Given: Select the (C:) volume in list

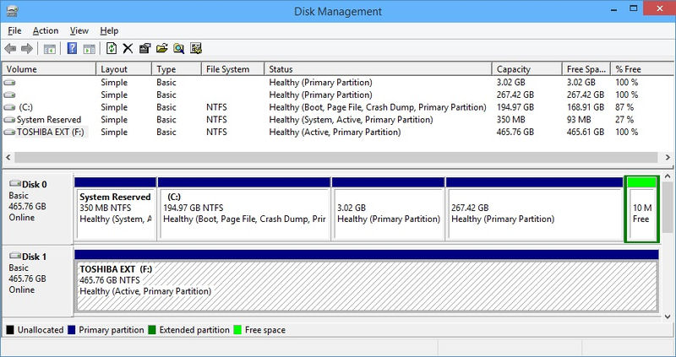Looking at the screenshot, I should coord(26,107).
